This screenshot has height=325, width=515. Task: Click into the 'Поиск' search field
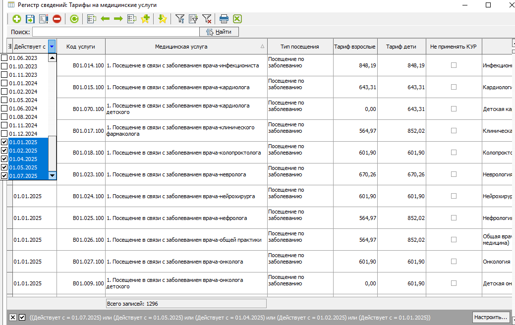(115, 32)
